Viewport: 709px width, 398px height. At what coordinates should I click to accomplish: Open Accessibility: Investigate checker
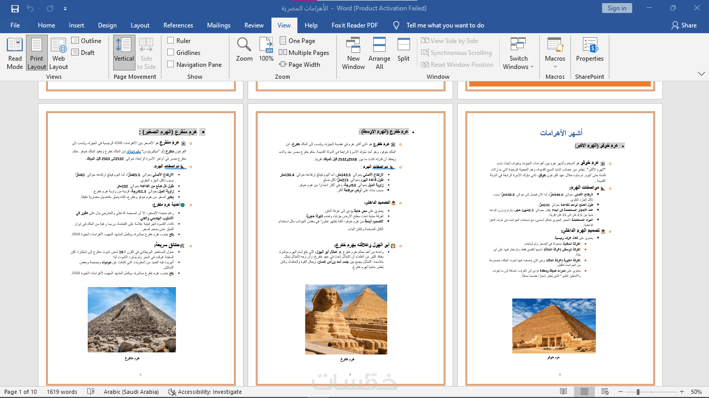point(205,392)
